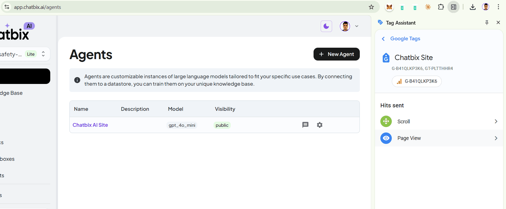506x209 pixels.
Task: Expand the account dropdown chevron
Action: coord(357,26)
